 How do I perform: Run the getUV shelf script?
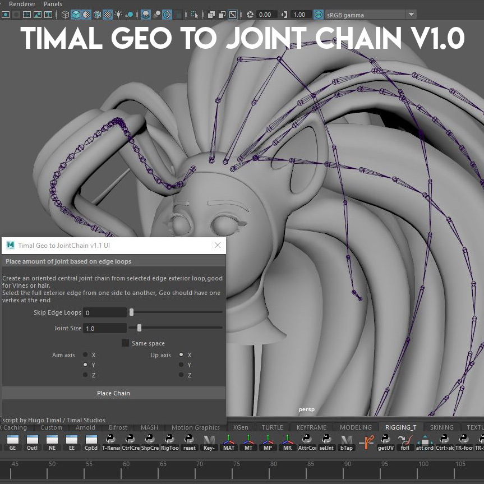coord(385,442)
